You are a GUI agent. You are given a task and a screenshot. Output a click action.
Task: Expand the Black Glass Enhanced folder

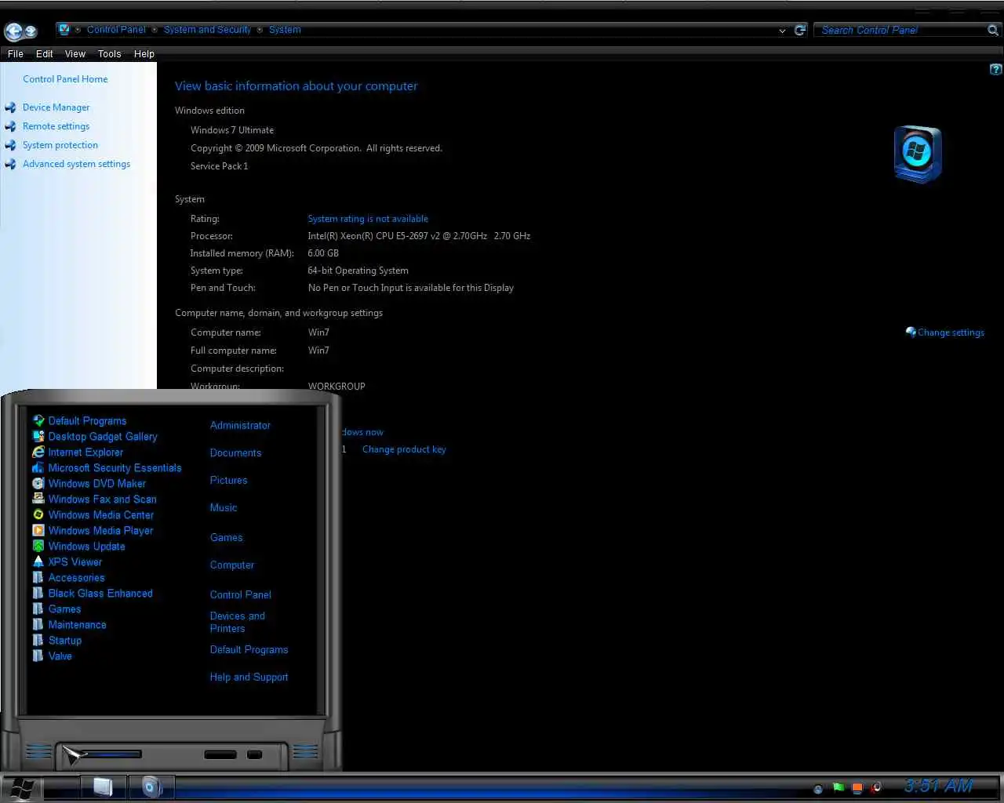(x=93, y=594)
